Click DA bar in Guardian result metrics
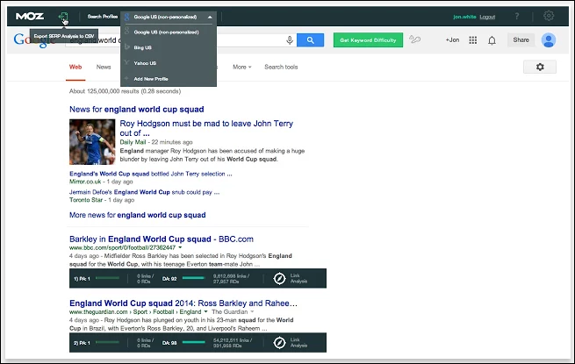 click(194, 342)
